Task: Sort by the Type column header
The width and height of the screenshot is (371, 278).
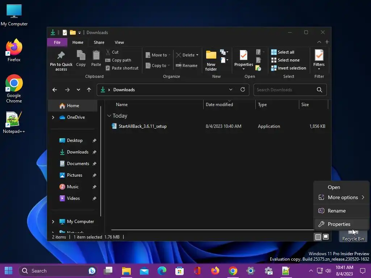Action: pos(277,105)
